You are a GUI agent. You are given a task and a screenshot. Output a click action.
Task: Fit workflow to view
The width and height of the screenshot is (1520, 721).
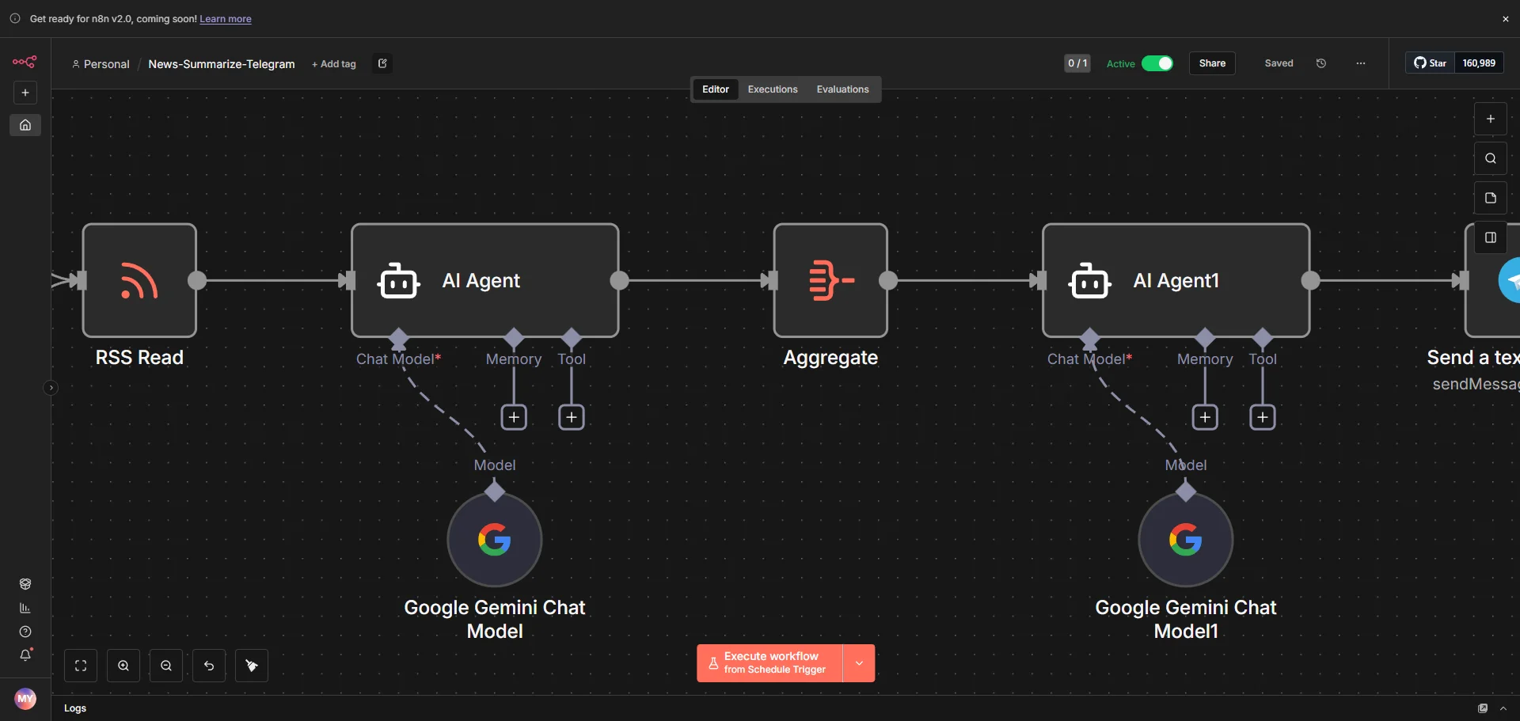point(81,666)
